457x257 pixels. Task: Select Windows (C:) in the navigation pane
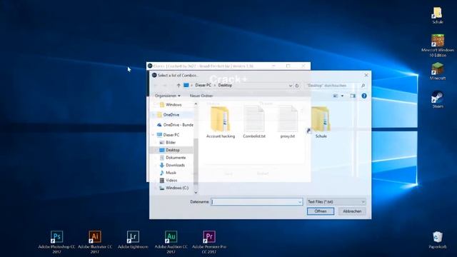point(177,188)
